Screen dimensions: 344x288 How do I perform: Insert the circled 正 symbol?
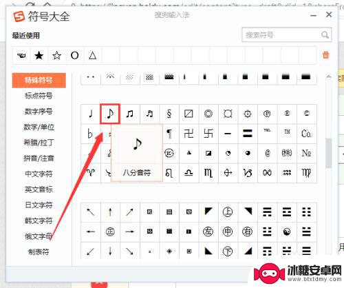point(110,232)
